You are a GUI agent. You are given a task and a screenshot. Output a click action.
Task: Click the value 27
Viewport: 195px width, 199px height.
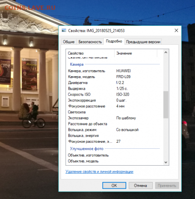119,141
